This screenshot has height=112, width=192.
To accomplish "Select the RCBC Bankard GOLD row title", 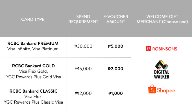I will pyautogui.click(x=33, y=66).
